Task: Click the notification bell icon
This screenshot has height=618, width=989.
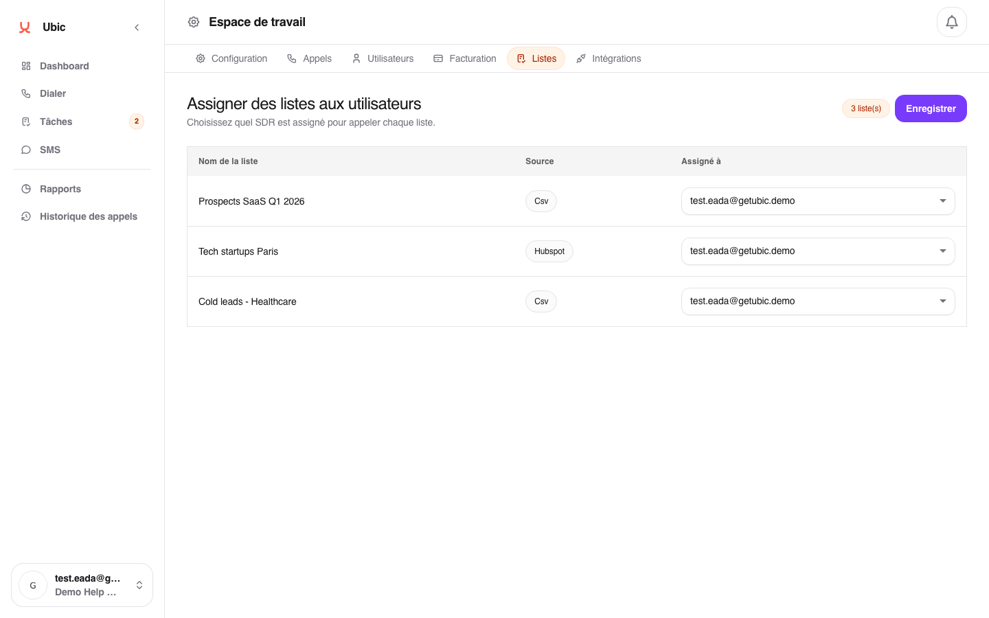Action: point(951,22)
